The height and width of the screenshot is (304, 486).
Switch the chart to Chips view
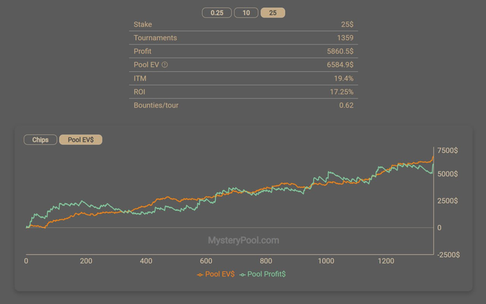(40, 140)
